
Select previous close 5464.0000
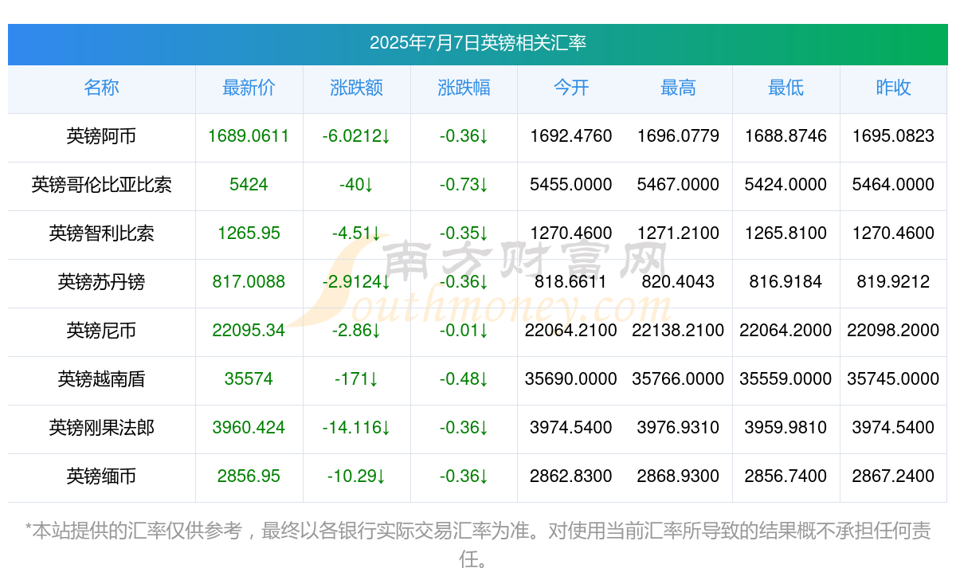pyautogui.click(x=893, y=185)
